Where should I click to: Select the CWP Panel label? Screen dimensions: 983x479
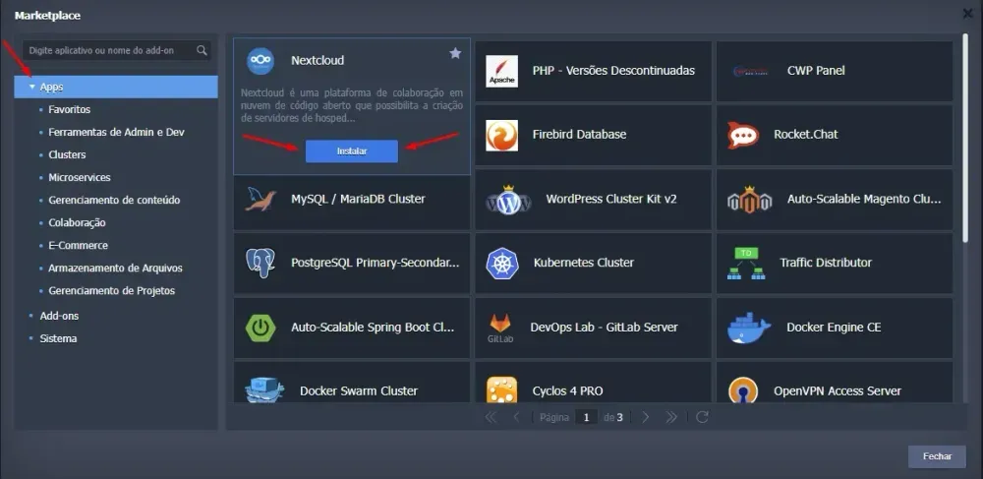(x=816, y=71)
